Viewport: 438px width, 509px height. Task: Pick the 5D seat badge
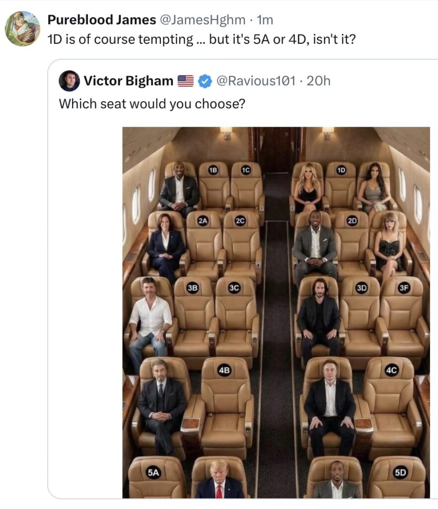click(x=400, y=473)
